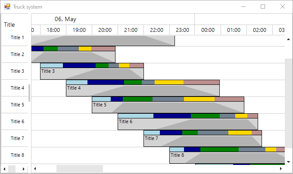Select the Title 8 gray task bar
This screenshot has width=293, height=174.
(x=227, y=158)
